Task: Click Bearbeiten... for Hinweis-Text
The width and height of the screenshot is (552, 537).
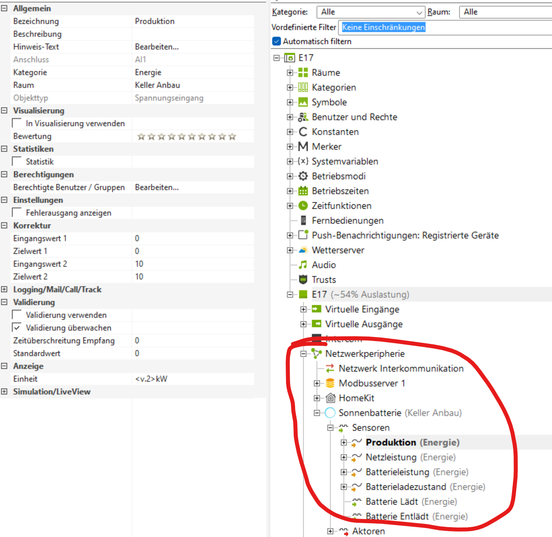Action: pos(157,47)
